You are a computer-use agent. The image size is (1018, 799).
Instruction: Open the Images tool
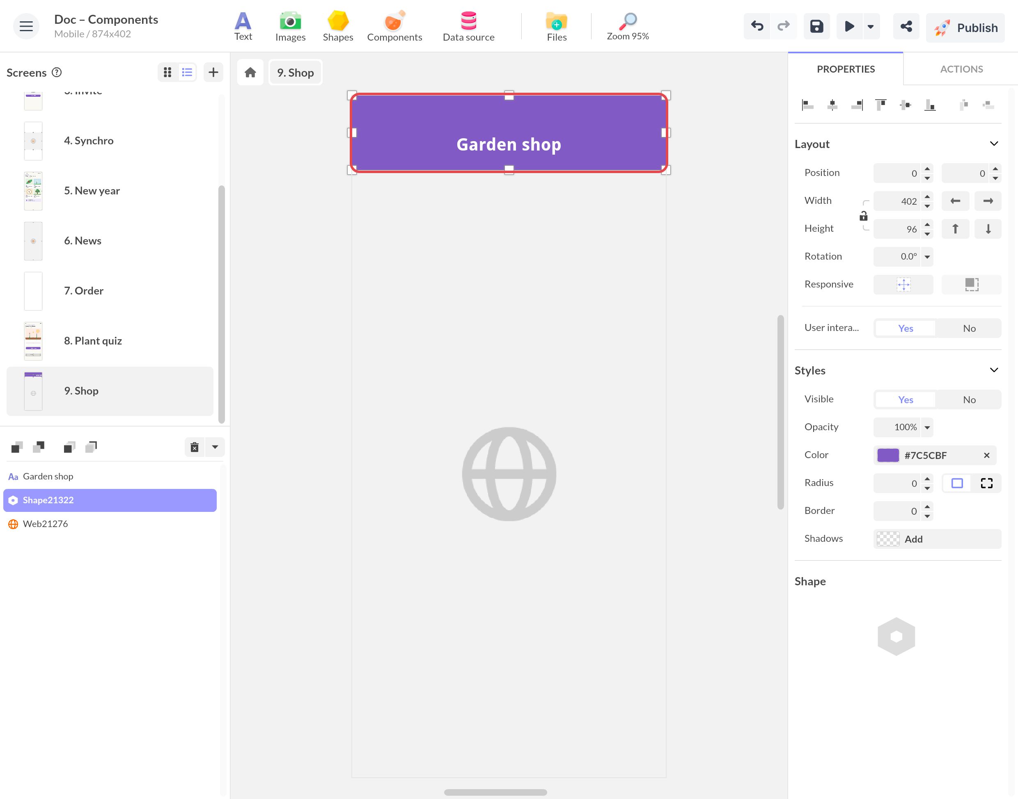pos(290,26)
